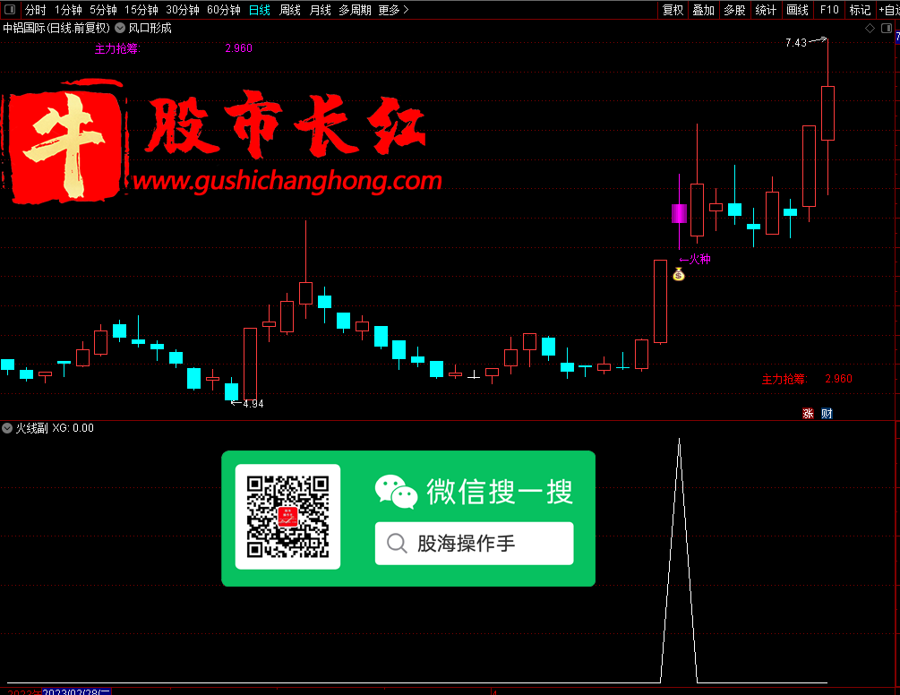Image resolution: width=900 pixels, height=695 pixels.
Task: Switch to 月线 monthly chart
Action: 320,10
